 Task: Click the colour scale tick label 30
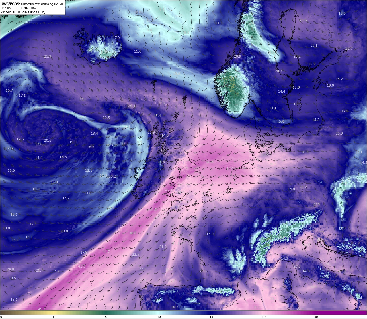tap(263, 317)
